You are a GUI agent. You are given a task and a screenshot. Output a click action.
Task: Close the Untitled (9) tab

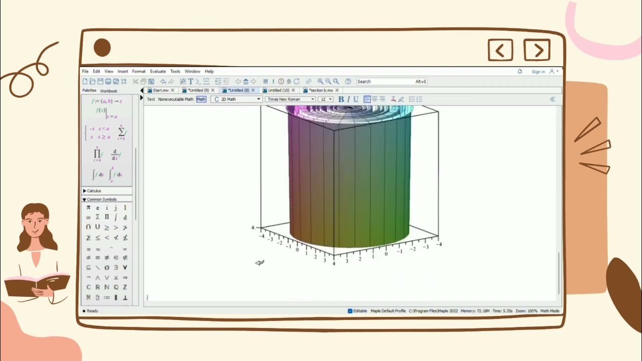pos(213,90)
